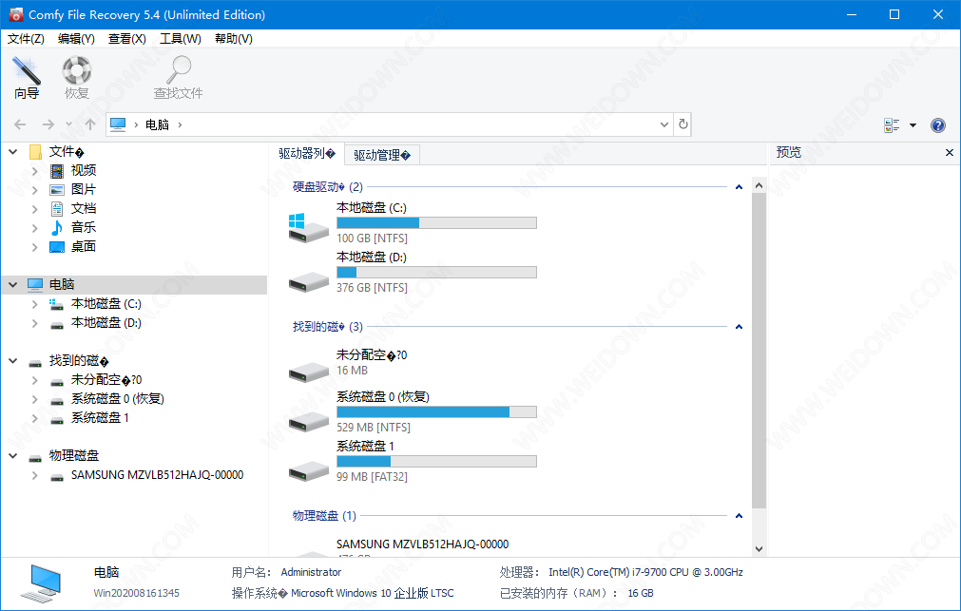Select 本地磁盘 (D:) in tree
This screenshot has height=611, width=961.
click(106, 322)
